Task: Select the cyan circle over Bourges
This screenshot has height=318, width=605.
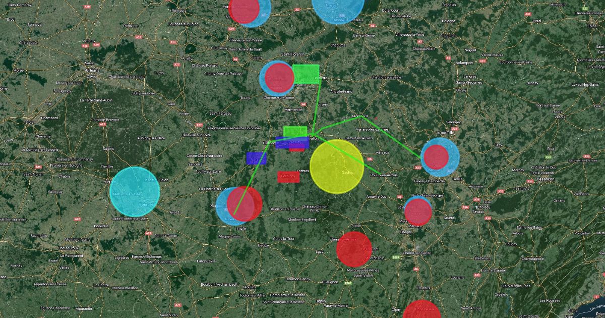Action: (x=135, y=192)
